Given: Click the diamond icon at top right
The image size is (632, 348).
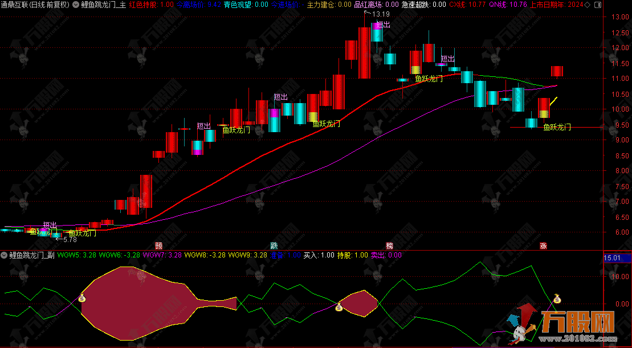Looking at the screenshot, I should [x=596, y=5].
